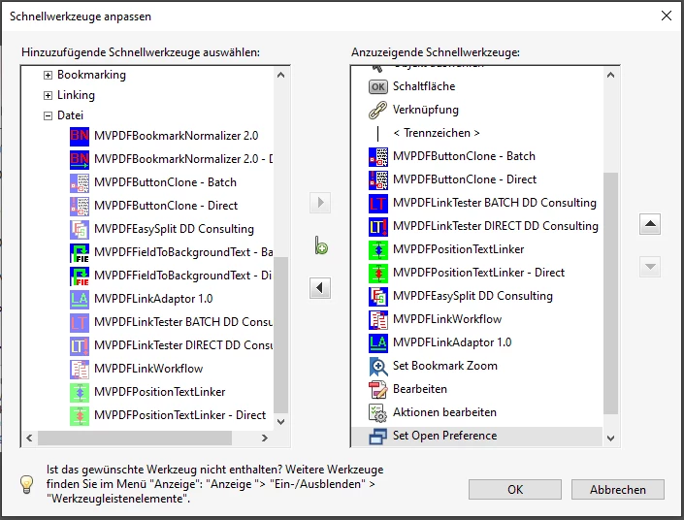Screen dimensions: 684x520
Task: Click left list horizontal scrollbar right arrow
Action: pyautogui.click(x=264, y=438)
